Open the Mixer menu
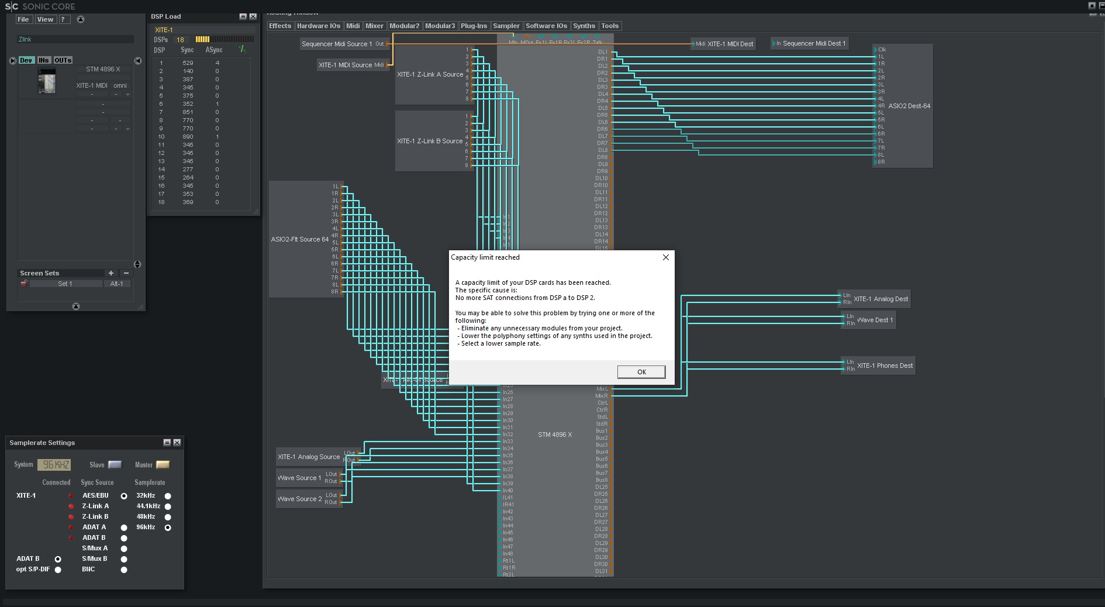 pos(374,26)
